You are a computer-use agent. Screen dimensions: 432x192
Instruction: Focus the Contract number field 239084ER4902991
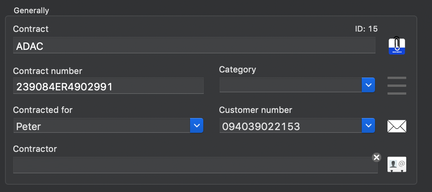click(108, 86)
